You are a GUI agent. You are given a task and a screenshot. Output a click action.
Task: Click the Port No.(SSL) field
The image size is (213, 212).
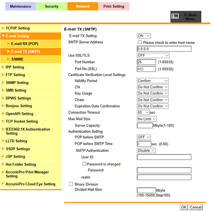146,69
